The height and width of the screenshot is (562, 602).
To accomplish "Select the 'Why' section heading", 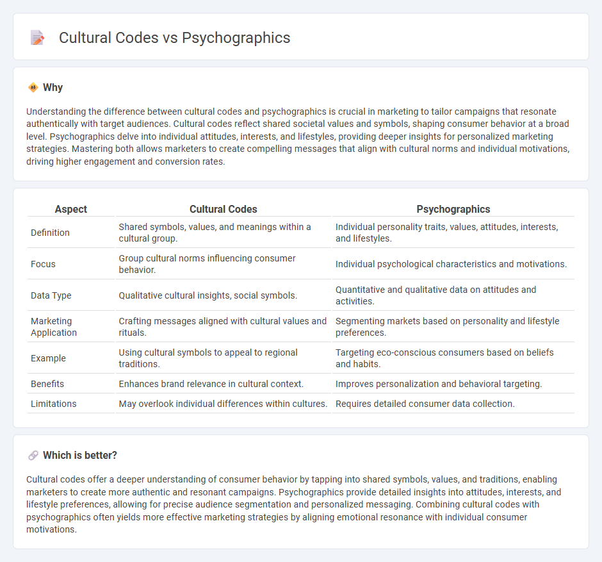I will click(x=53, y=88).
